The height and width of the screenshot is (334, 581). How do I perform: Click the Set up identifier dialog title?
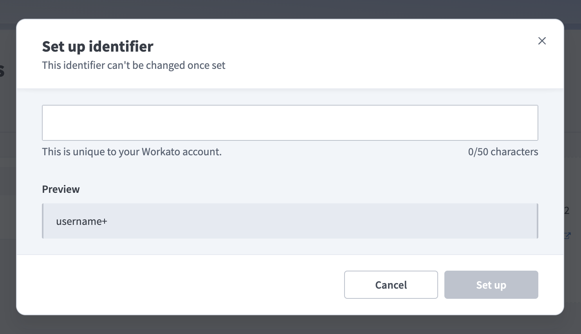coord(97,46)
